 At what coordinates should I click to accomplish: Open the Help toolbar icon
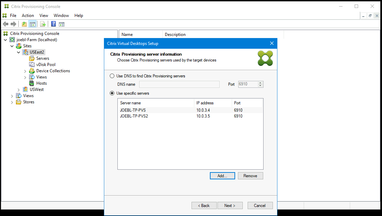click(54, 24)
